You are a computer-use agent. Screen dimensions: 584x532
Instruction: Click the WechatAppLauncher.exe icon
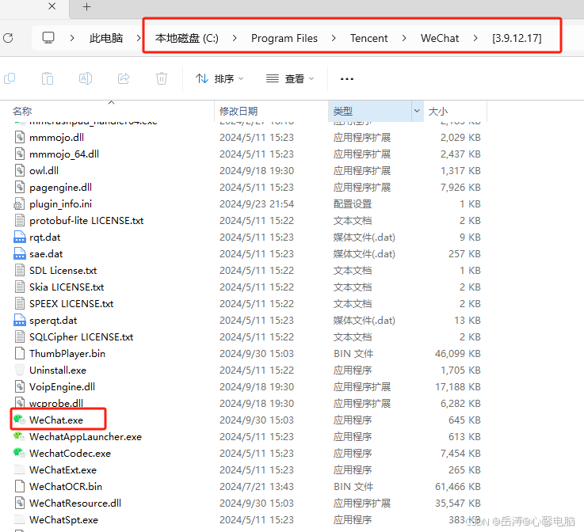19,436
